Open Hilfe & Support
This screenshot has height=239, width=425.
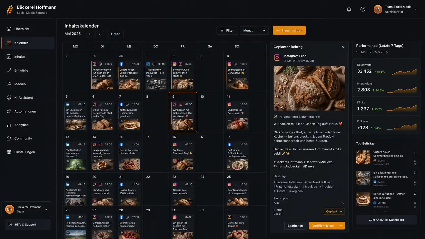[28, 225]
